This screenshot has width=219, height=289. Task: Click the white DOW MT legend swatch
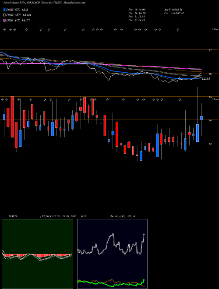[x=5, y=15]
